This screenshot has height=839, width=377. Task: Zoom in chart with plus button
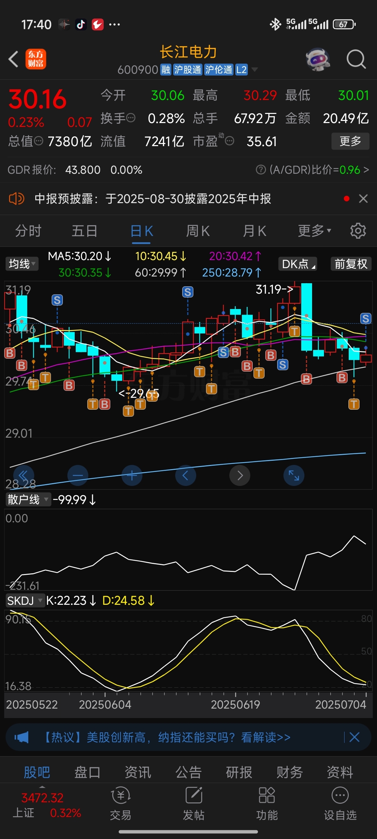132,475
